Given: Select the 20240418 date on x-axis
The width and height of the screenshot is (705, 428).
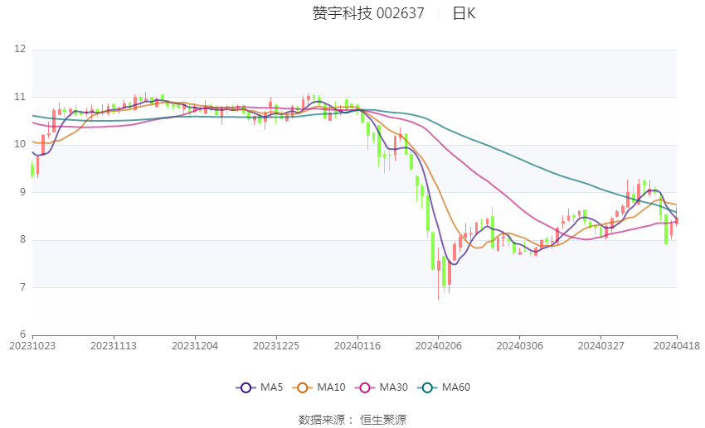Looking at the screenshot, I should coord(677,346).
